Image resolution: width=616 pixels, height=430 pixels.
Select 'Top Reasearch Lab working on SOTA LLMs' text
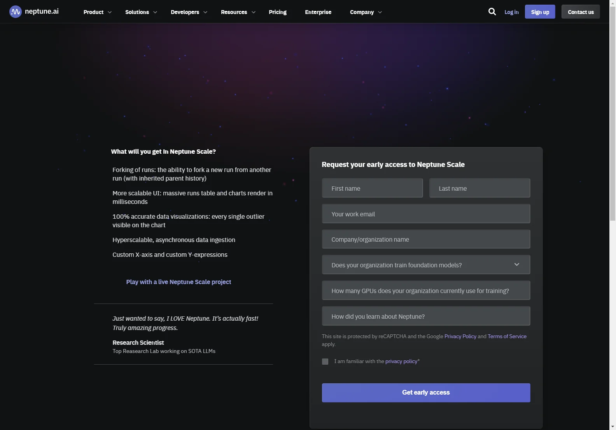164,351
